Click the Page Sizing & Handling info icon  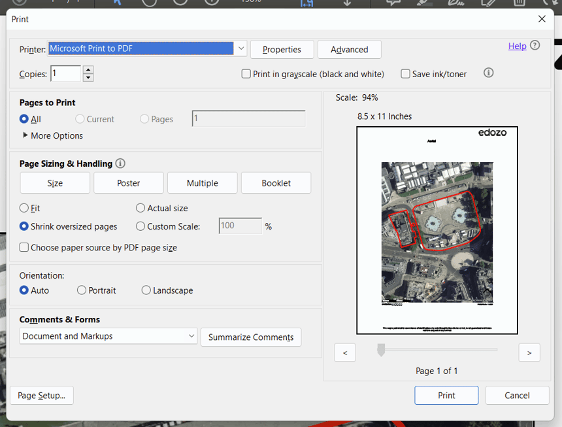(120, 163)
